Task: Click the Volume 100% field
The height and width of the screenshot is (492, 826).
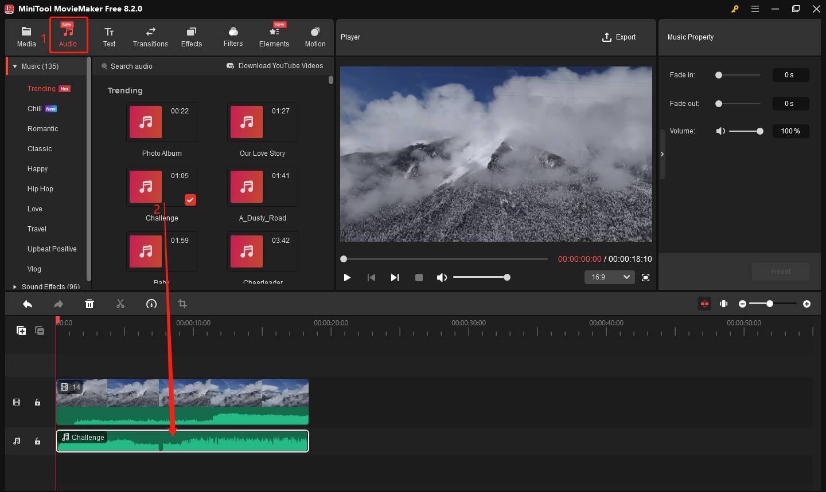Action: coord(790,131)
